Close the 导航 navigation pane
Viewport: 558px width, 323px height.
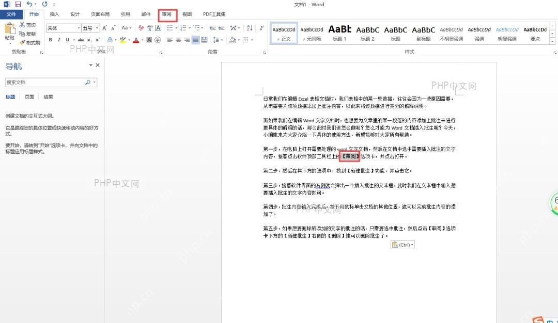pyautogui.click(x=98, y=65)
